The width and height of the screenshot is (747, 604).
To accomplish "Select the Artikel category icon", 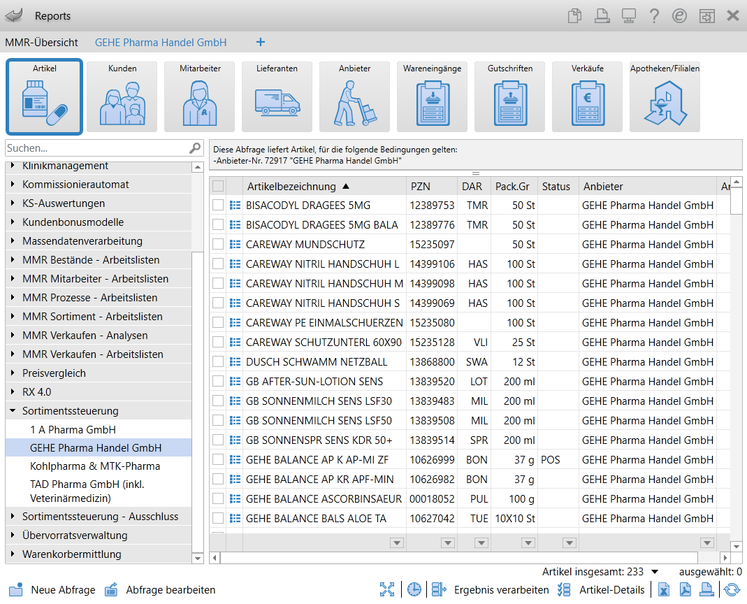I will point(44,96).
